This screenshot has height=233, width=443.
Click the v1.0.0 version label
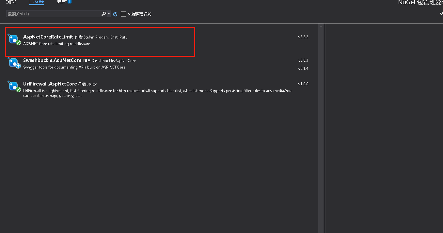(x=303, y=84)
